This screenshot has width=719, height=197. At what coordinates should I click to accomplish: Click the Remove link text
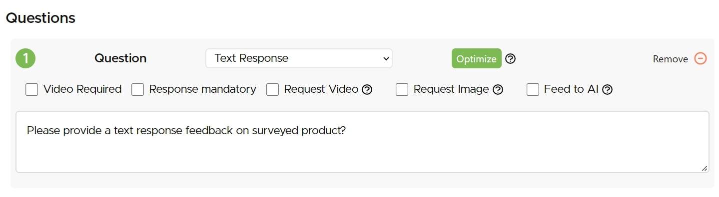tap(670, 59)
